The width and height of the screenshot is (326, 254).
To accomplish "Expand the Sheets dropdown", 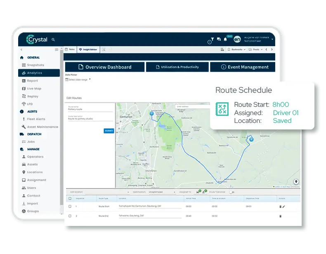I will click(255, 49).
